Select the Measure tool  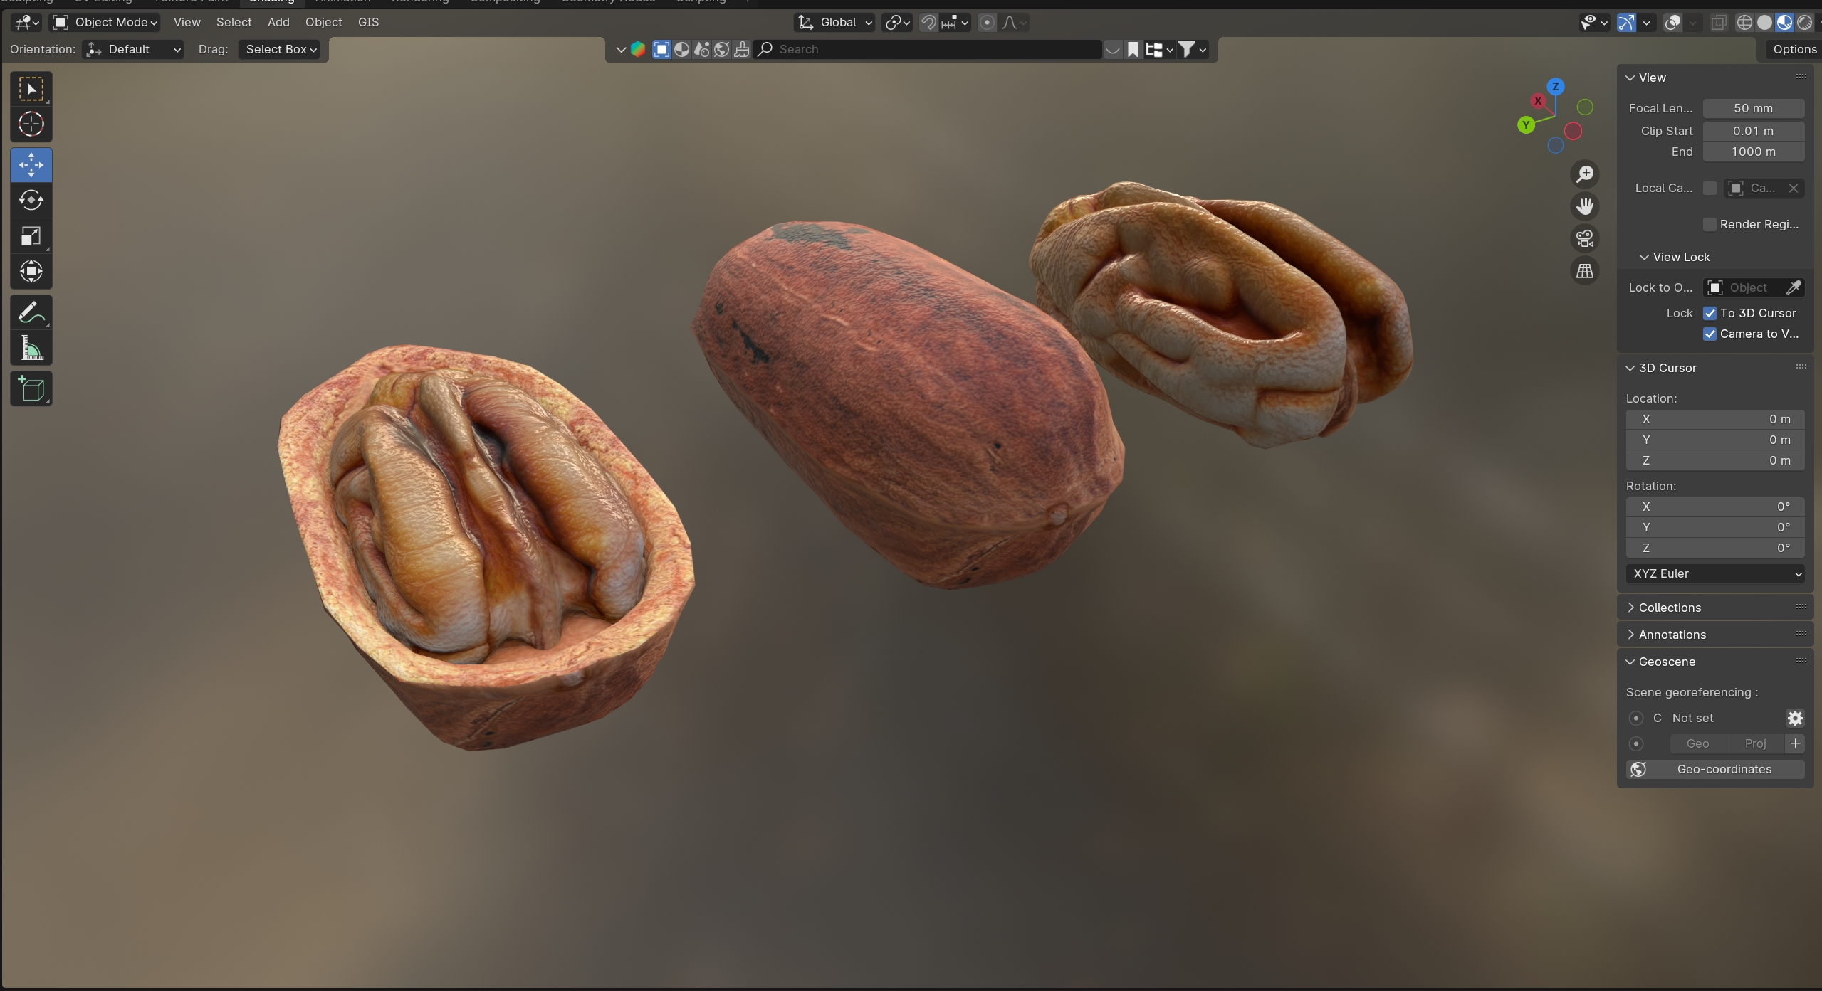pos(31,349)
